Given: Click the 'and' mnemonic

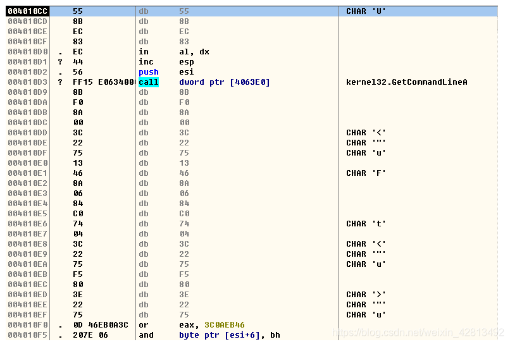Looking at the screenshot, I should pyautogui.click(x=146, y=335).
